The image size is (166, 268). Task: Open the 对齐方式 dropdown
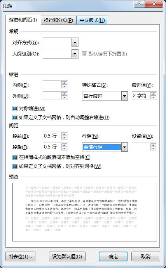click(75, 42)
